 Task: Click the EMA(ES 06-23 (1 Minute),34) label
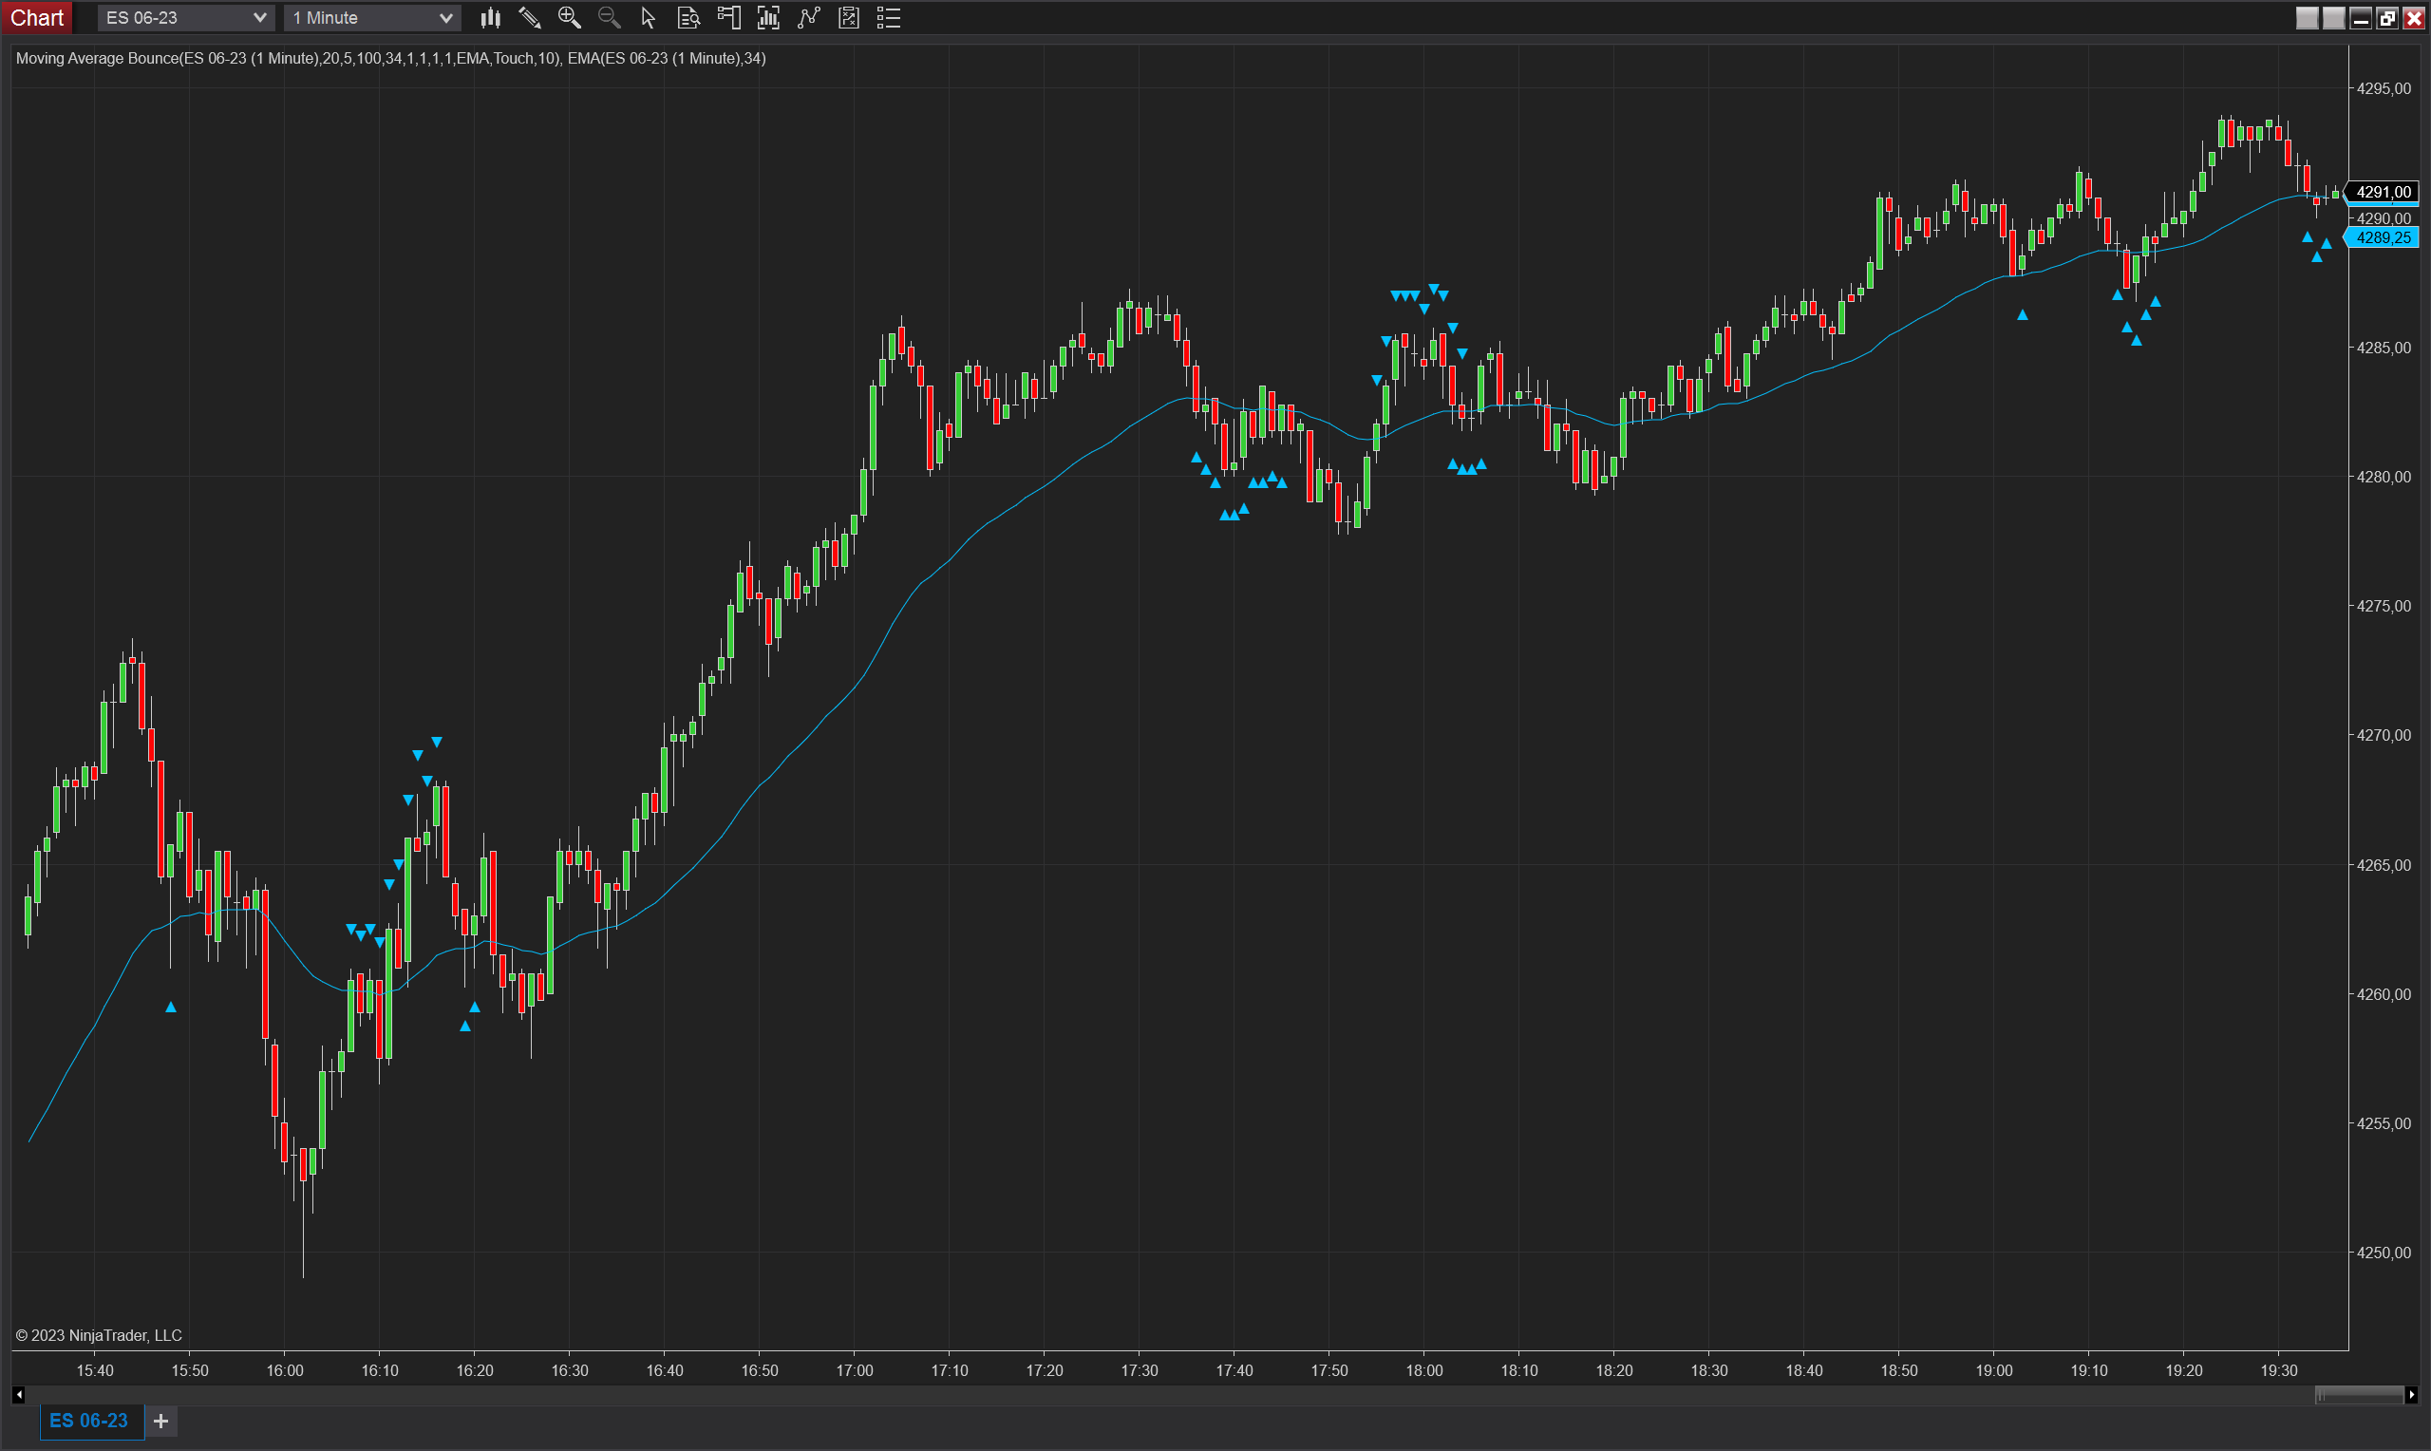pos(667,59)
